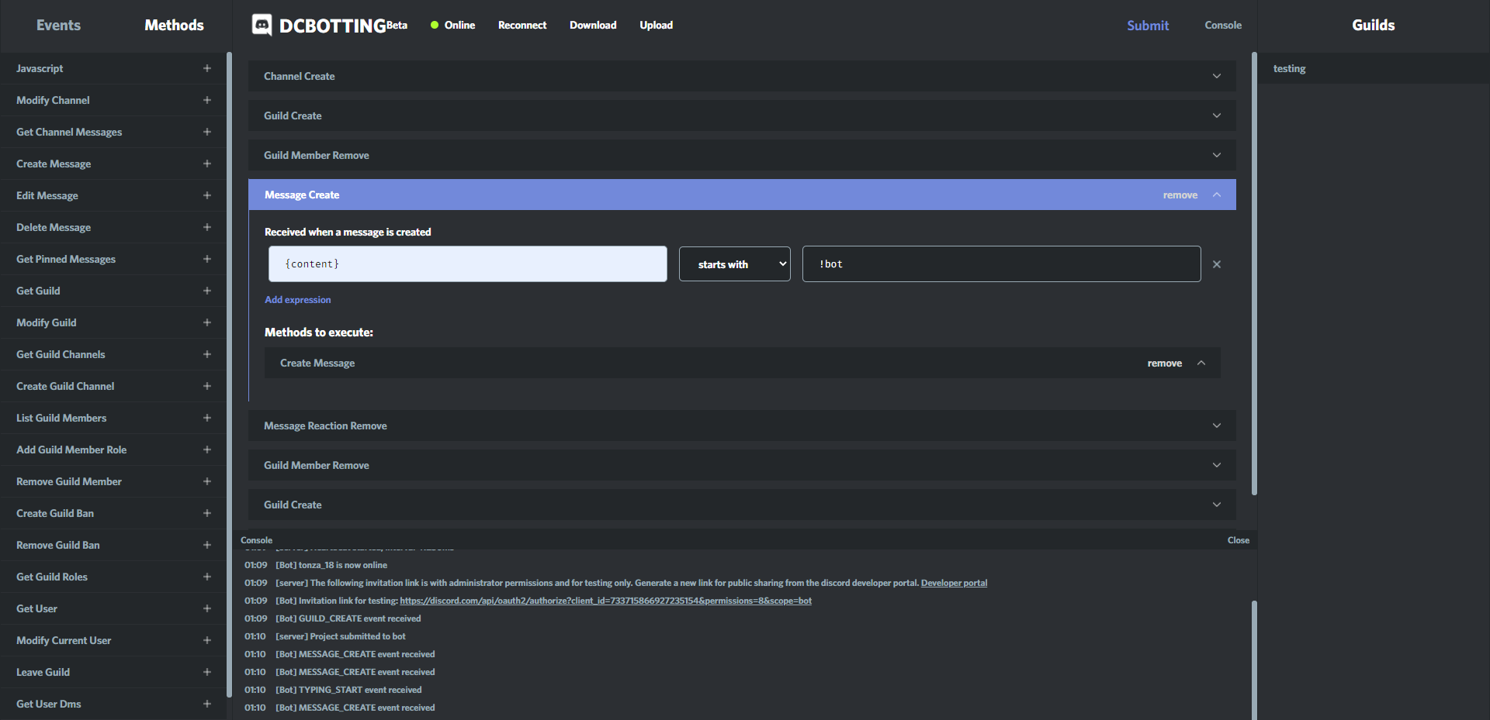Viewport: 1490px width, 720px height.
Task: Collapse the Message Create event panel
Action: click(1217, 195)
